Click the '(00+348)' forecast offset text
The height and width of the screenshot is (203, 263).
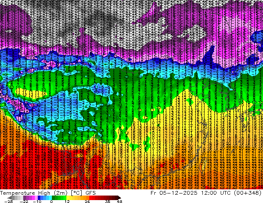(247, 193)
